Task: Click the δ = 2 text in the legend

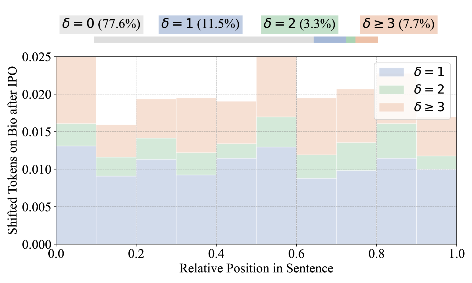Action: pyautogui.click(x=429, y=90)
